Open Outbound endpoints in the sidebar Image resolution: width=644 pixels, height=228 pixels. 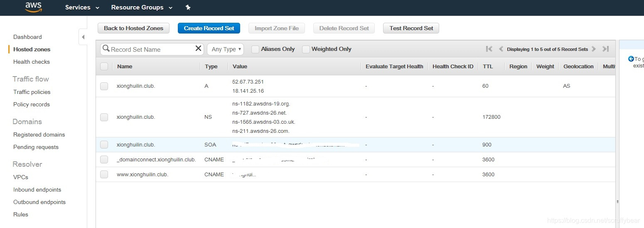[x=39, y=202]
